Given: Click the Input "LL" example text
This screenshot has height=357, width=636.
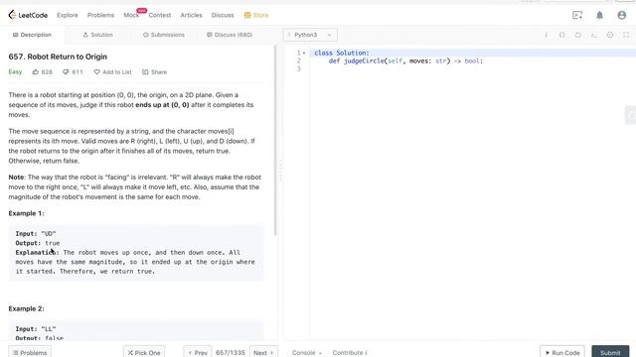Looking at the screenshot, I should (36, 328).
